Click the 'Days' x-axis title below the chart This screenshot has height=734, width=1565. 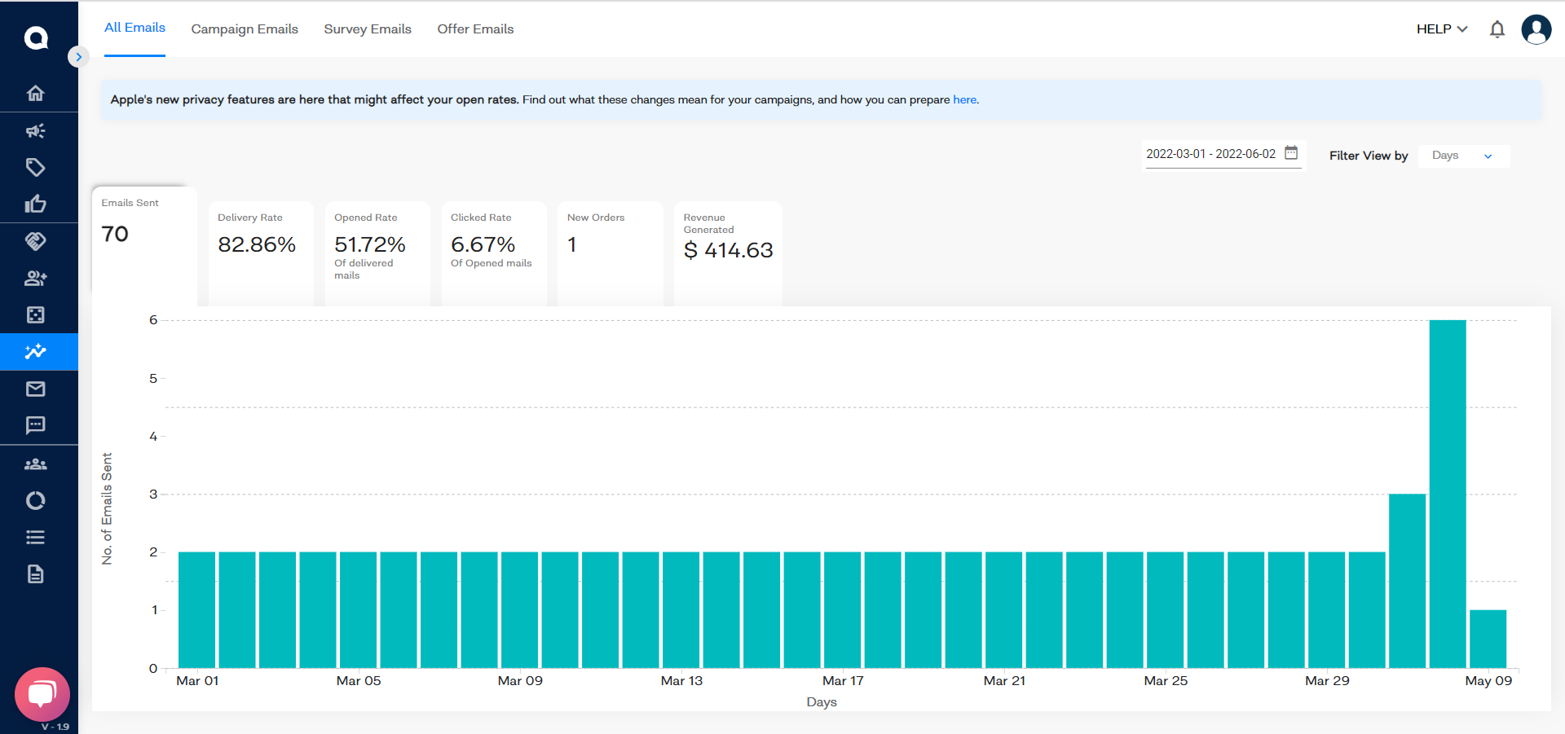click(822, 702)
